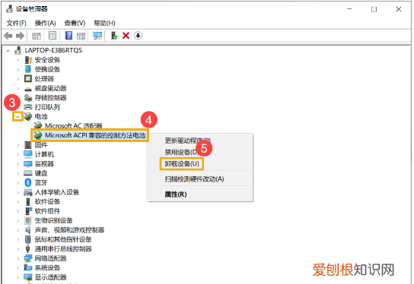
Task: Click the scan for hardware changes monitor icon
Action: 97,36
